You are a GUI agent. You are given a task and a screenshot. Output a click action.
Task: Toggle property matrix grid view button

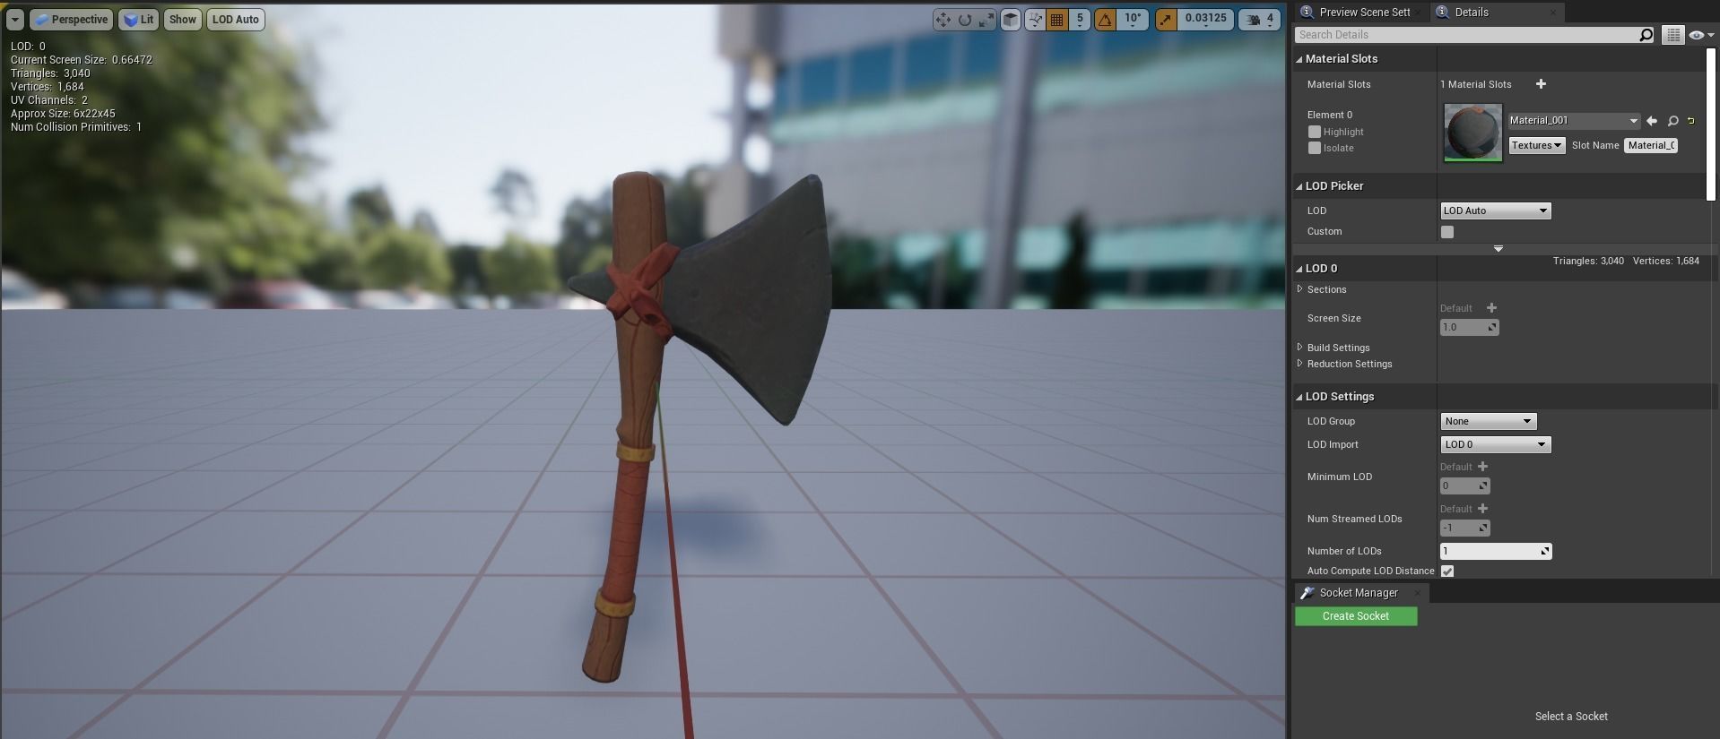pos(1673,35)
